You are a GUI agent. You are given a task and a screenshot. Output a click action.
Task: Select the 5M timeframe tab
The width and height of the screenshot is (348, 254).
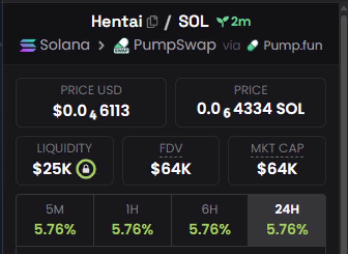[55, 220]
